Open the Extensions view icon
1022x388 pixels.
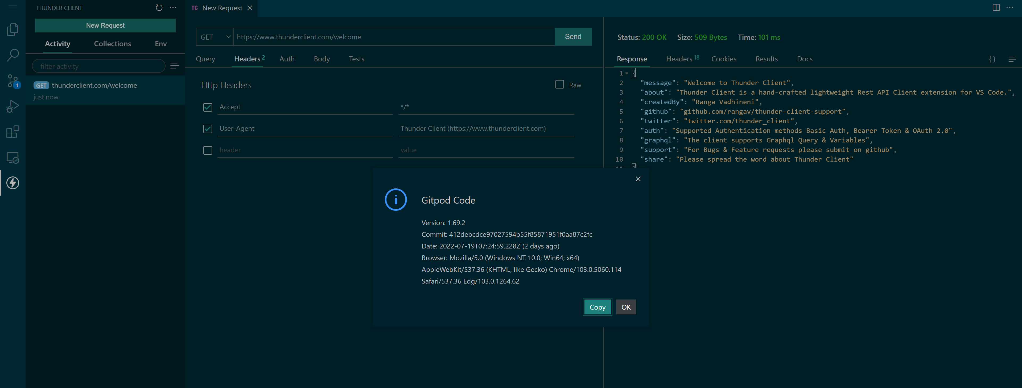pos(12,132)
